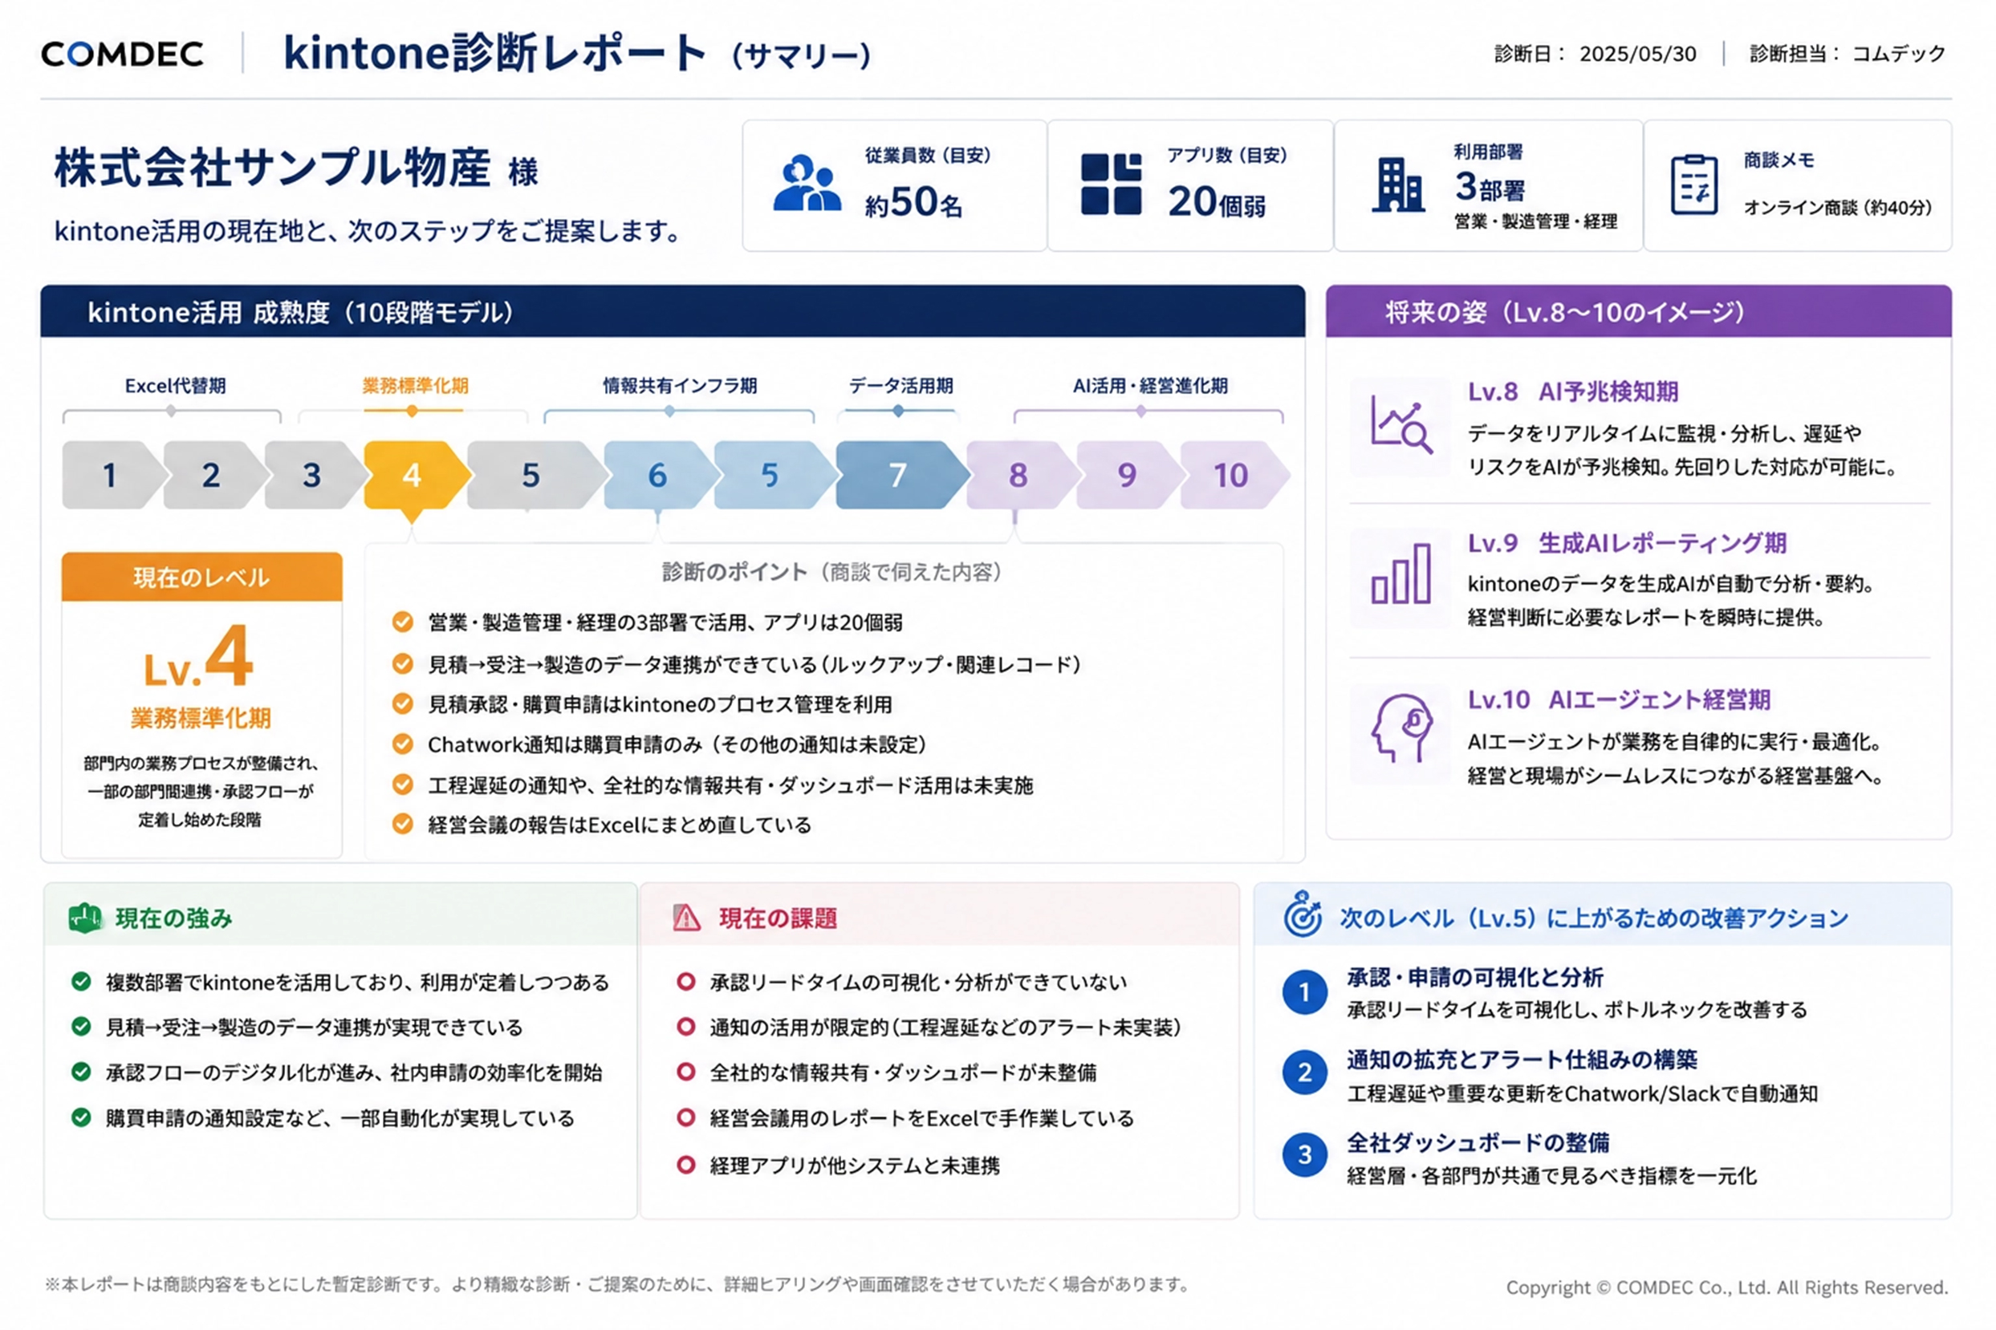Click the オンライン商談（約40分） memo text
The height and width of the screenshot is (1330, 1996).
click(1837, 208)
